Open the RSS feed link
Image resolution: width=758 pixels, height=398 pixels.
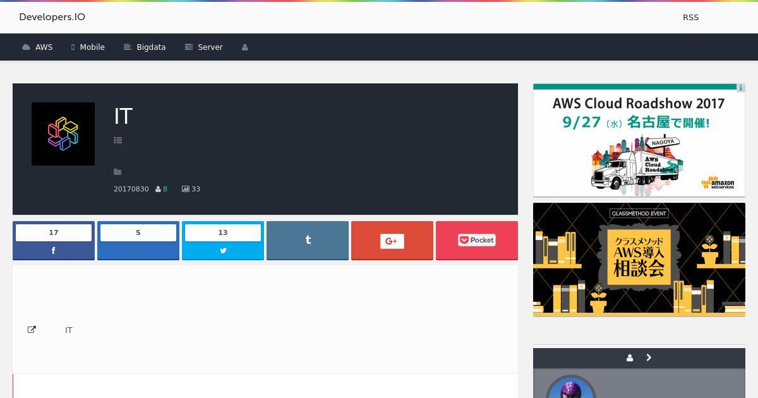(x=690, y=17)
